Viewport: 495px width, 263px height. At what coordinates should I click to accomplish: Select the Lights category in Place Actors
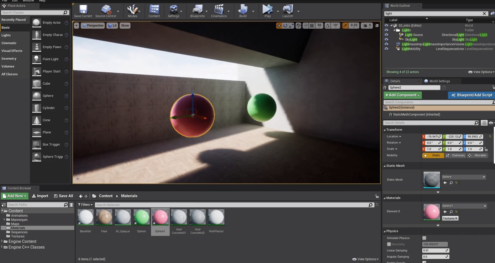(x=6, y=35)
